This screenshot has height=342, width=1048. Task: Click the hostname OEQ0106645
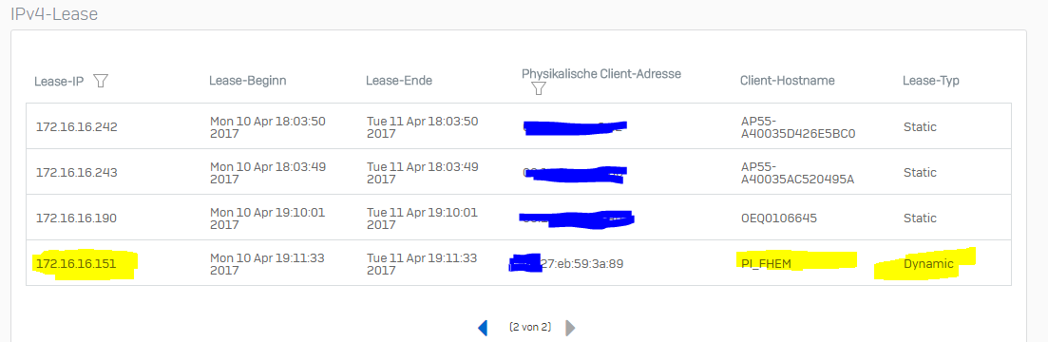click(779, 218)
